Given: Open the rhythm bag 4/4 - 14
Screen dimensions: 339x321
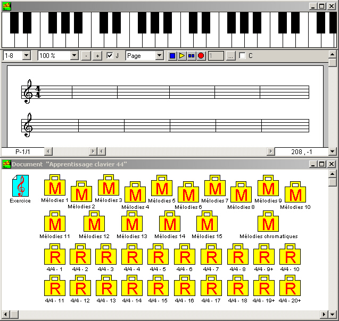Looking at the screenshot, I should point(132,285).
